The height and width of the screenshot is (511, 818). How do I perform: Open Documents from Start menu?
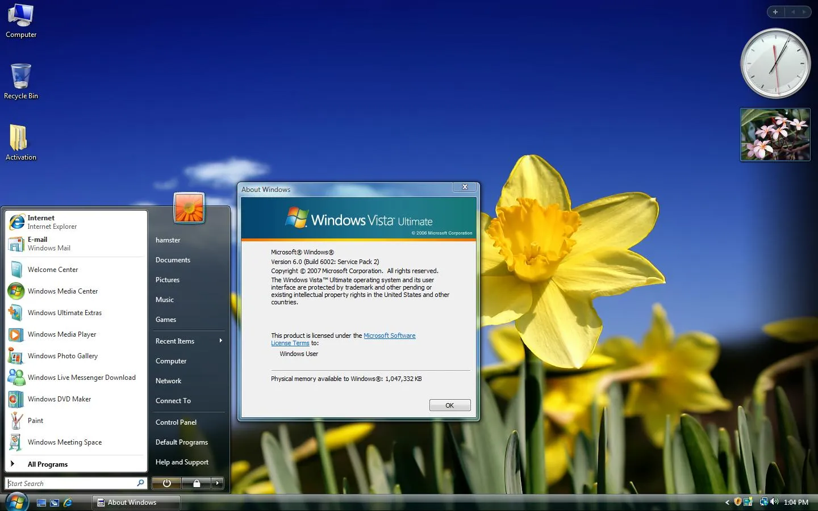[x=189, y=260]
